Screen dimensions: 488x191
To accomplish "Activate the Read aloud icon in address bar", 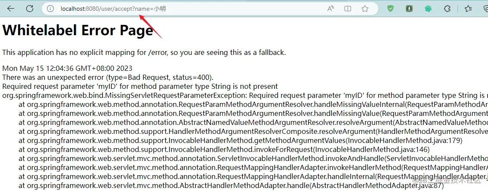I will pos(330,9).
